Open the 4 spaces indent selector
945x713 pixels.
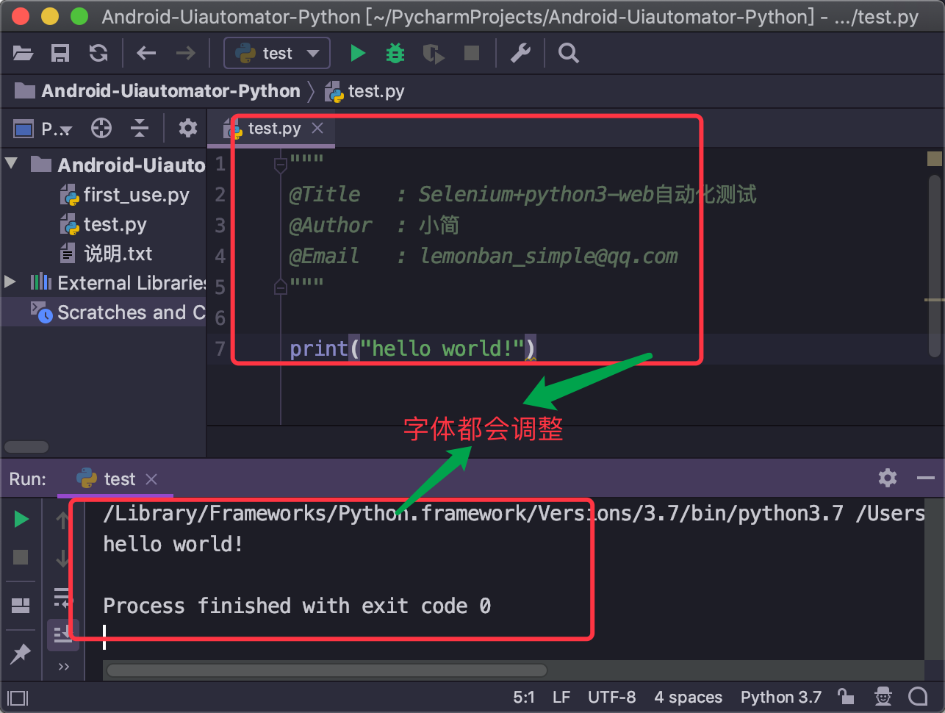pyautogui.click(x=689, y=697)
